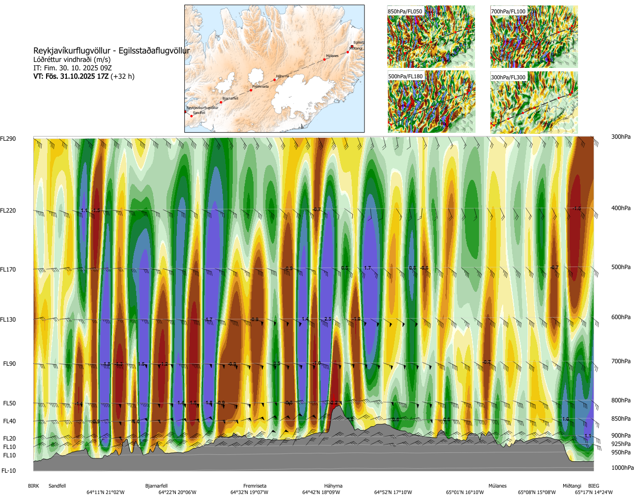Image resolution: width=634 pixels, height=498 pixels.
Task: Click the Háhyrna red waypoint on the Iceland map
Action: 275,80
